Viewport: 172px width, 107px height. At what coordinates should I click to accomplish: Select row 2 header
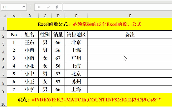click(x=3, y=35)
